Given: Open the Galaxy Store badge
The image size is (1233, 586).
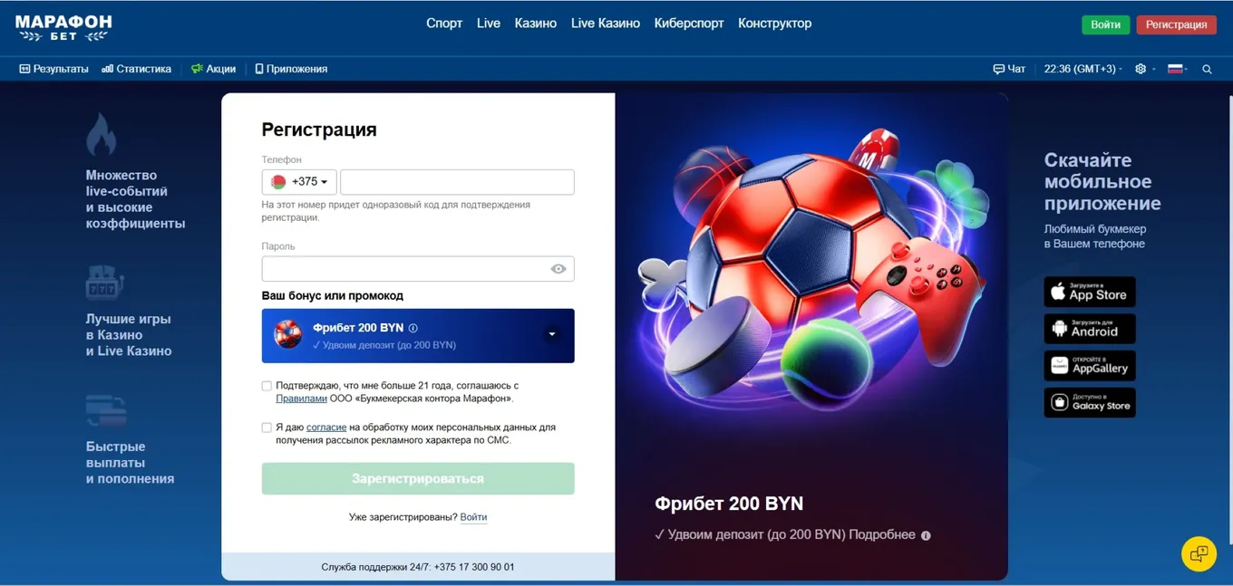Looking at the screenshot, I should tap(1090, 402).
